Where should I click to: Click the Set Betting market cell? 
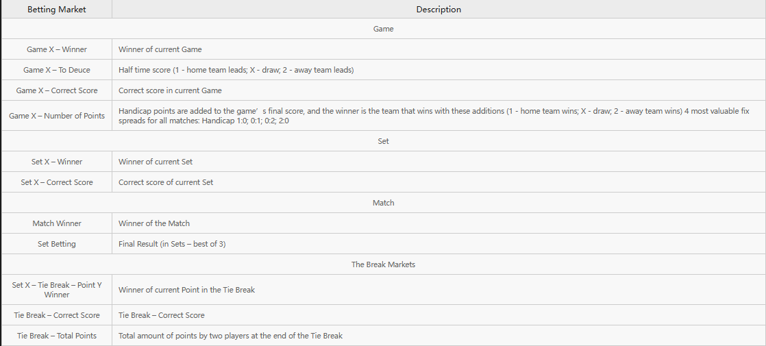pyautogui.click(x=57, y=244)
